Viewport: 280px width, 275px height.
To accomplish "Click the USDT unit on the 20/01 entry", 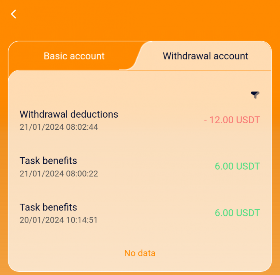I will (x=248, y=213).
